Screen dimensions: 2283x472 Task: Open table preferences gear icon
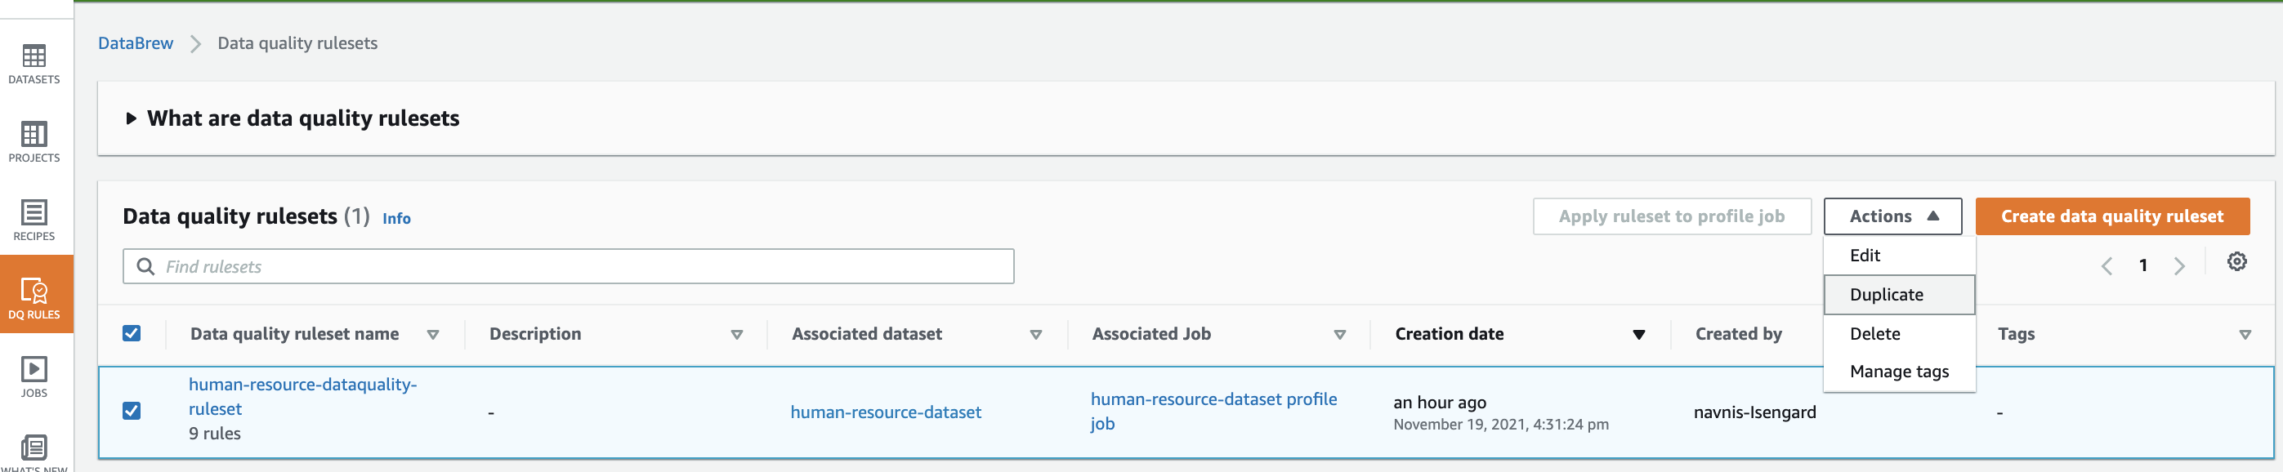tap(2236, 262)
